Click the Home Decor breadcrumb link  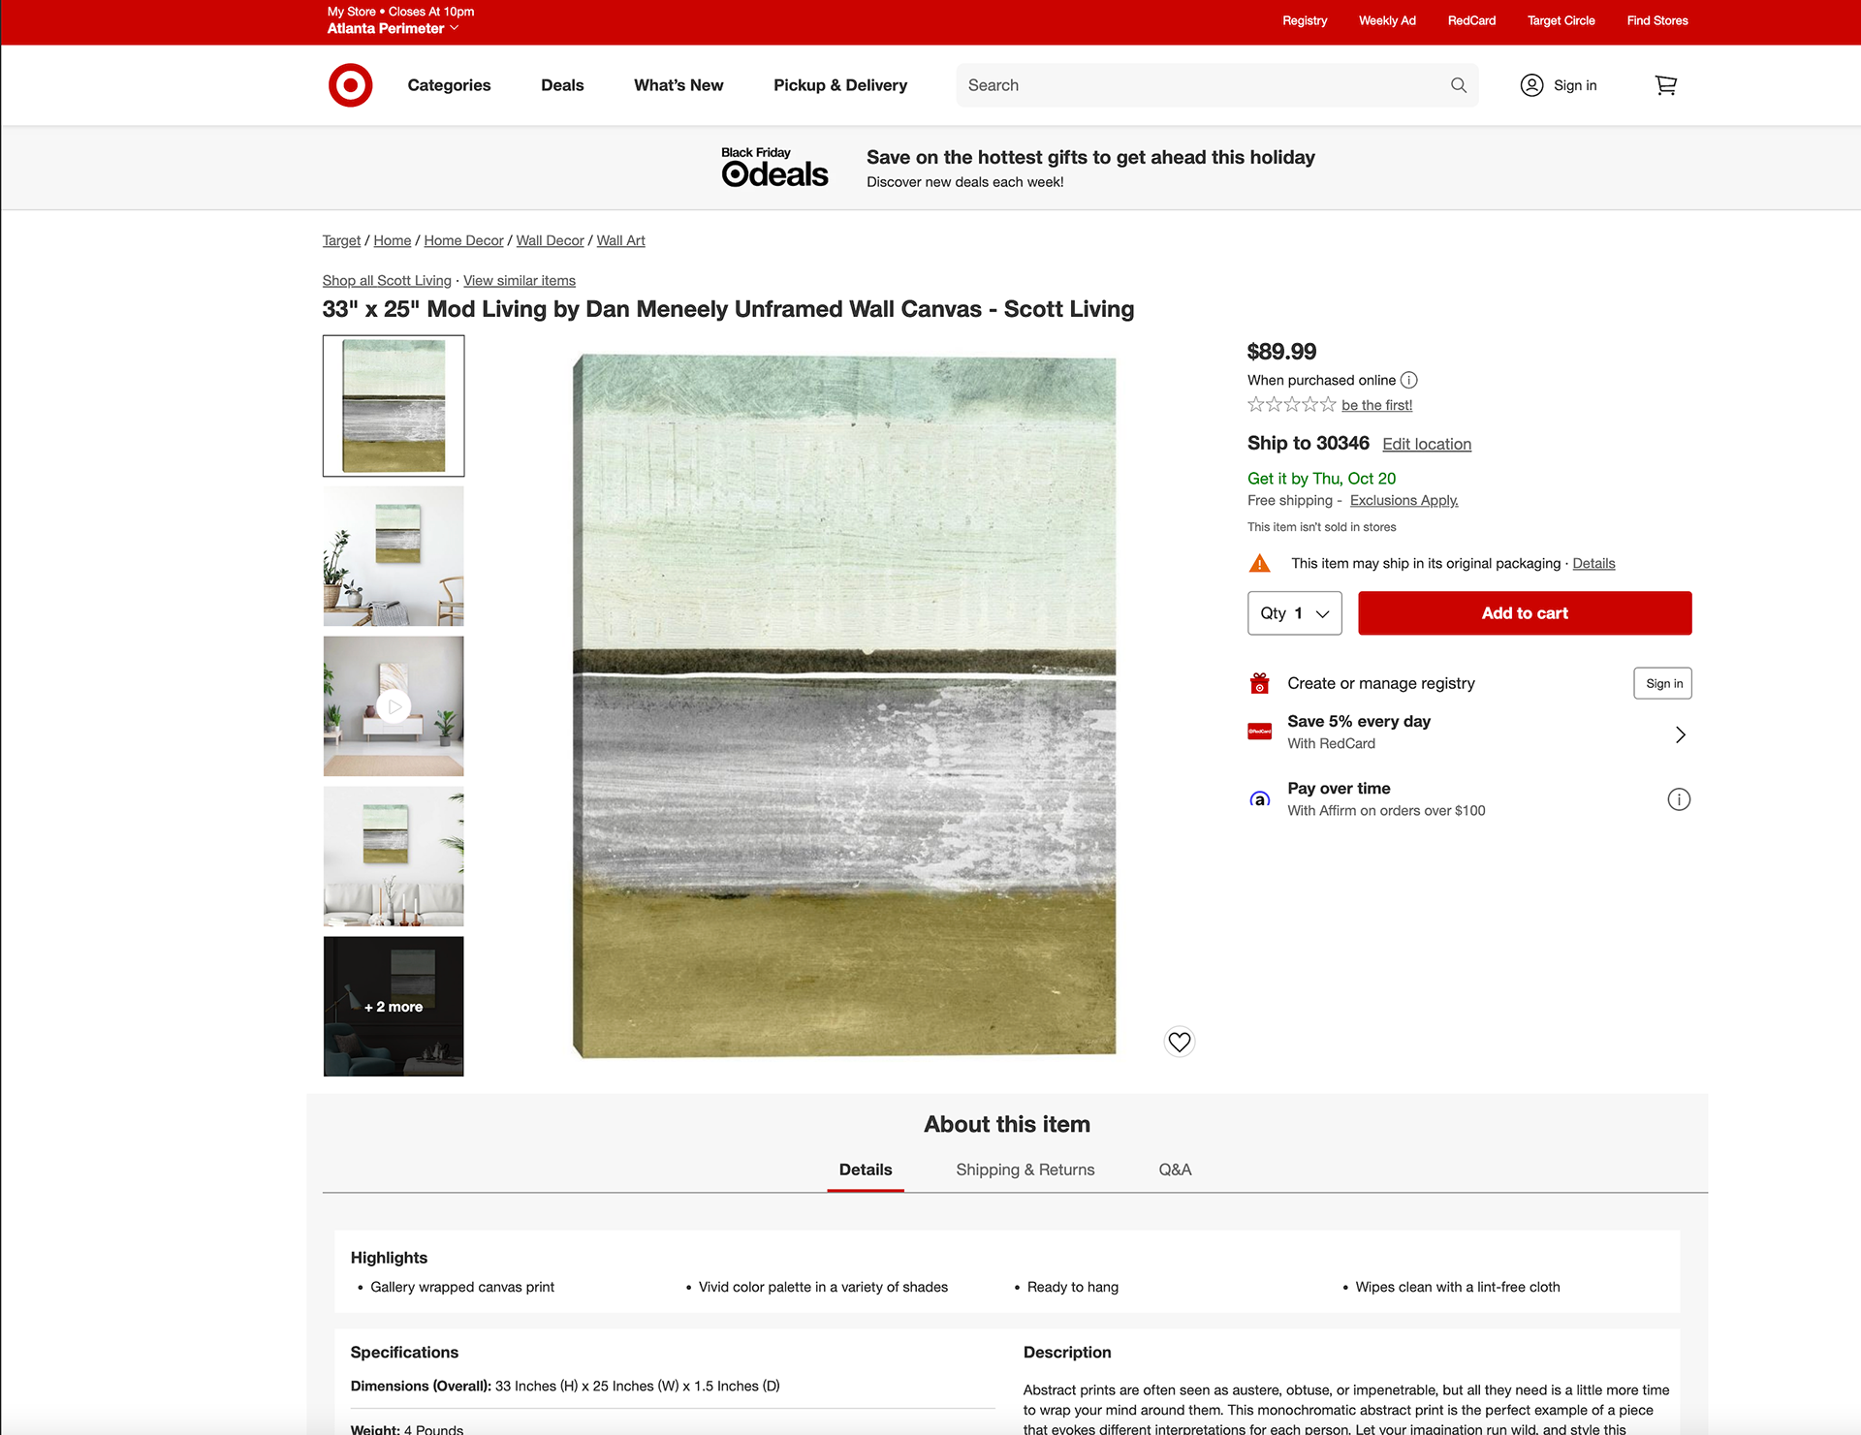[x=463, y=240]
